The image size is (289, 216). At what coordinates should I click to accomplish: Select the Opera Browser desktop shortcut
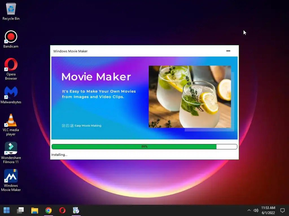(11, 69)
